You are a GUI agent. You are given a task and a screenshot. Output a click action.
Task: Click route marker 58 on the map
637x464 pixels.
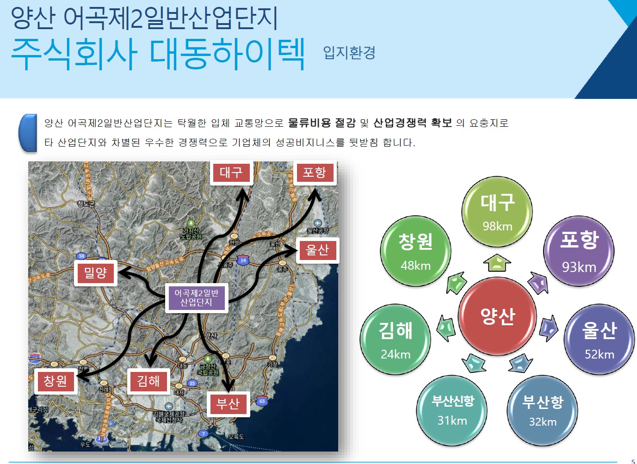(x=81, y=256)
